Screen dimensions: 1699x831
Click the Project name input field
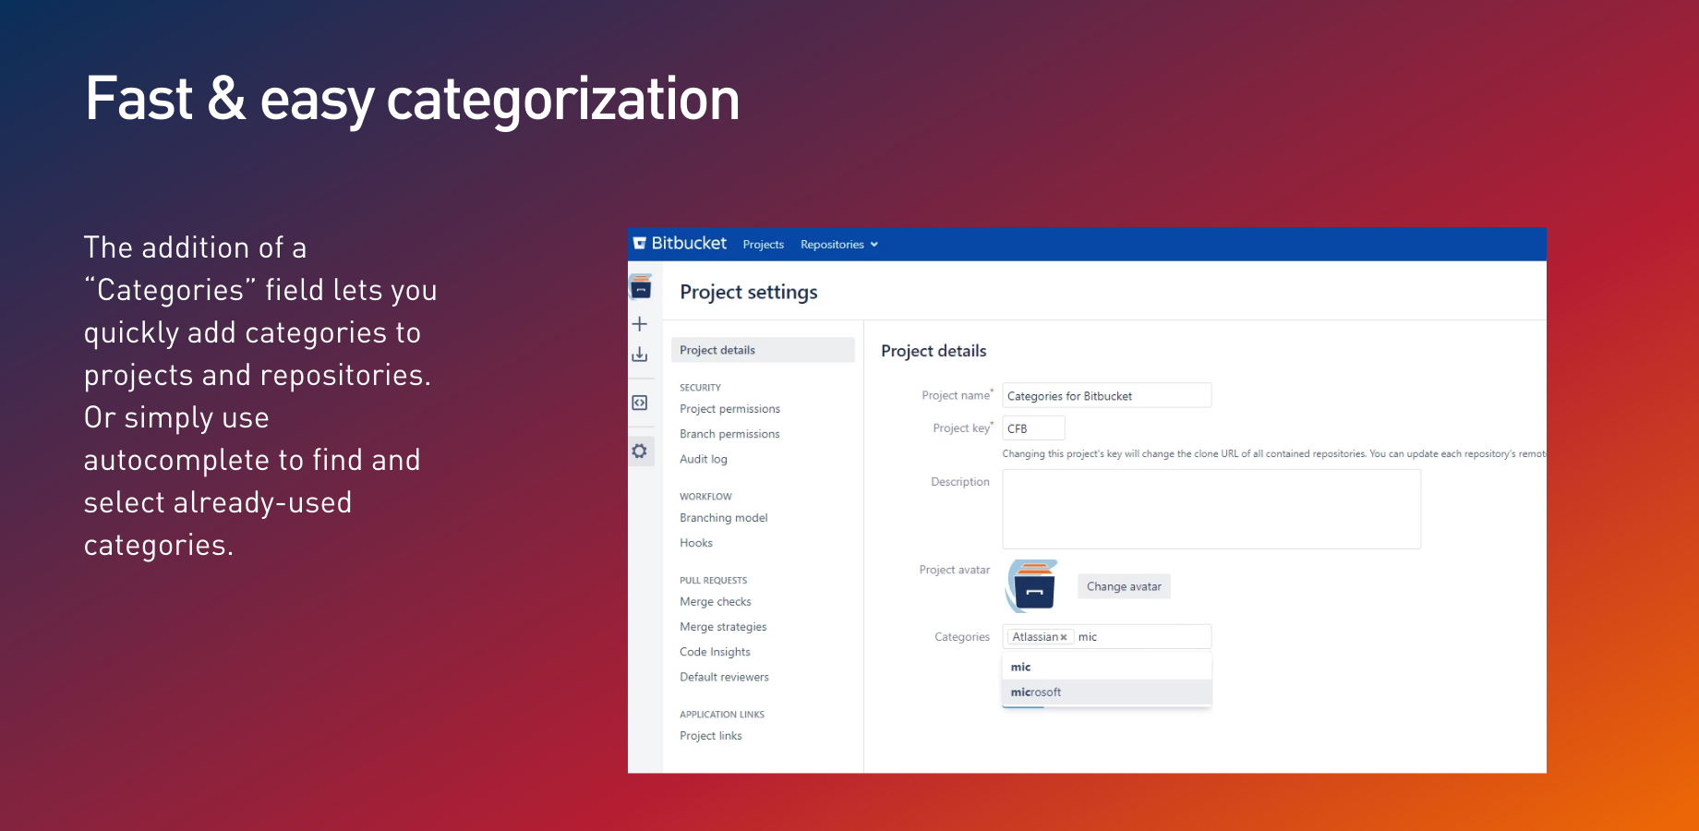(1106, 395)
